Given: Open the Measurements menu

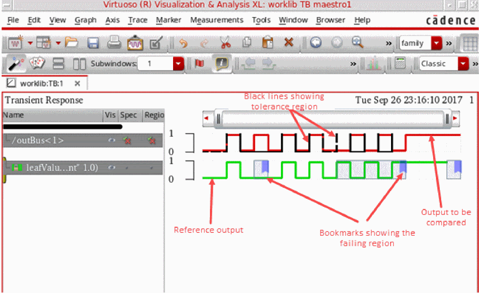Looking at the screenshot, I should click(x=217, y=20).
